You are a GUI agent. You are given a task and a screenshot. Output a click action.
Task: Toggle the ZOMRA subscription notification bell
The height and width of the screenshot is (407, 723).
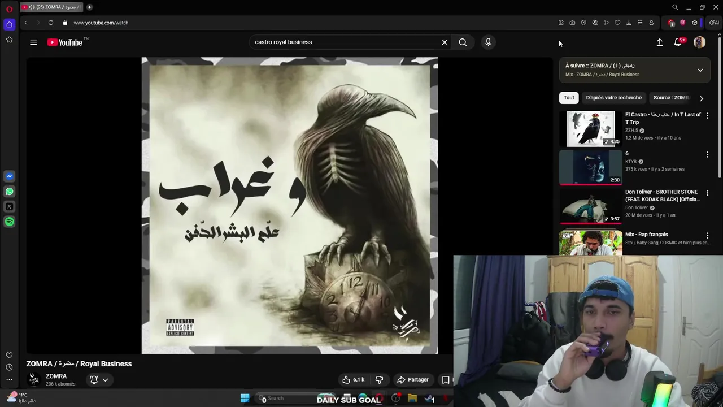(94, 380)
